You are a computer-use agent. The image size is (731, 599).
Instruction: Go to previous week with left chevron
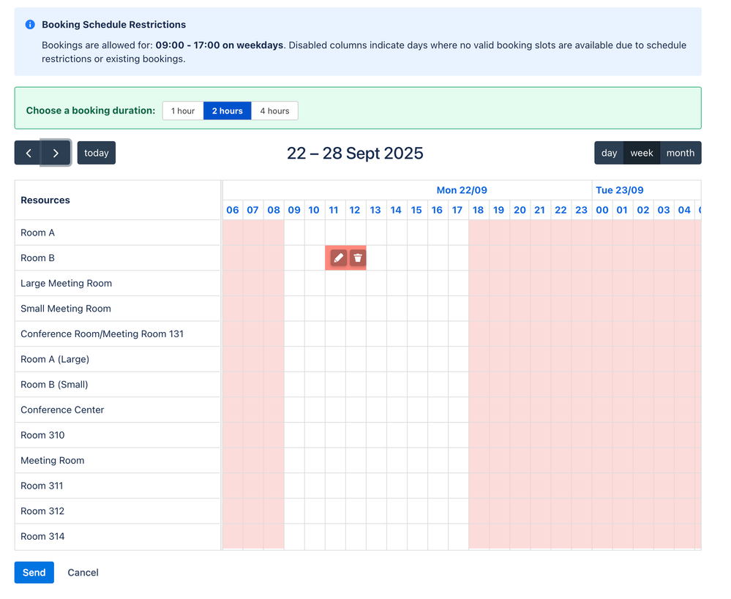[x=28, y=153]
